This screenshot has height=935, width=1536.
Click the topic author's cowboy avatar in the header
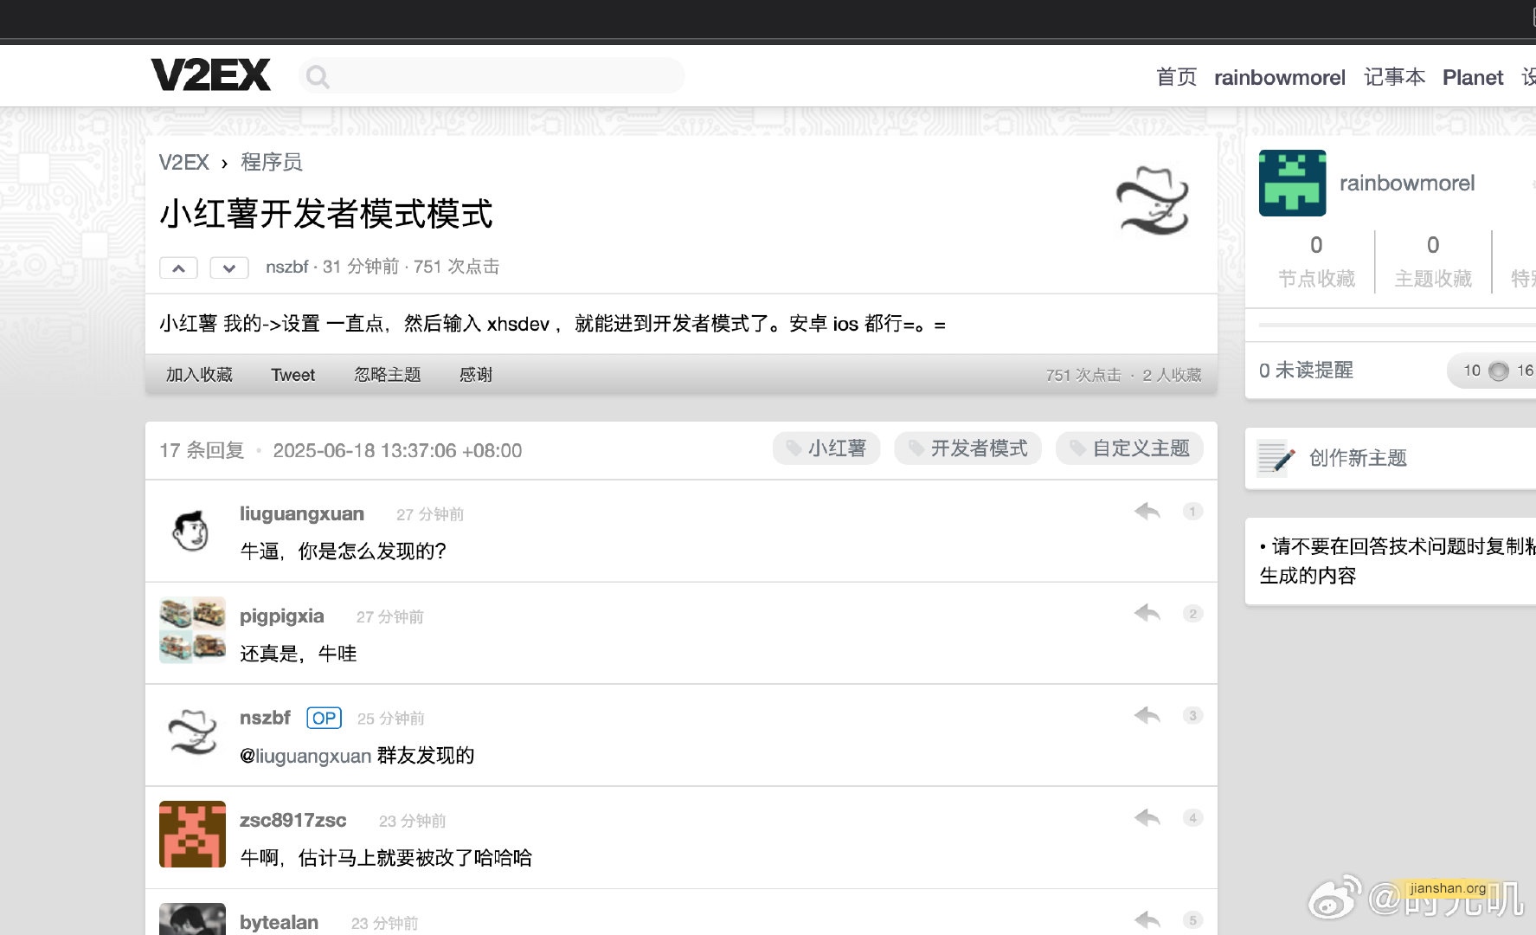pyautogui.click(x=1154, y=201)
